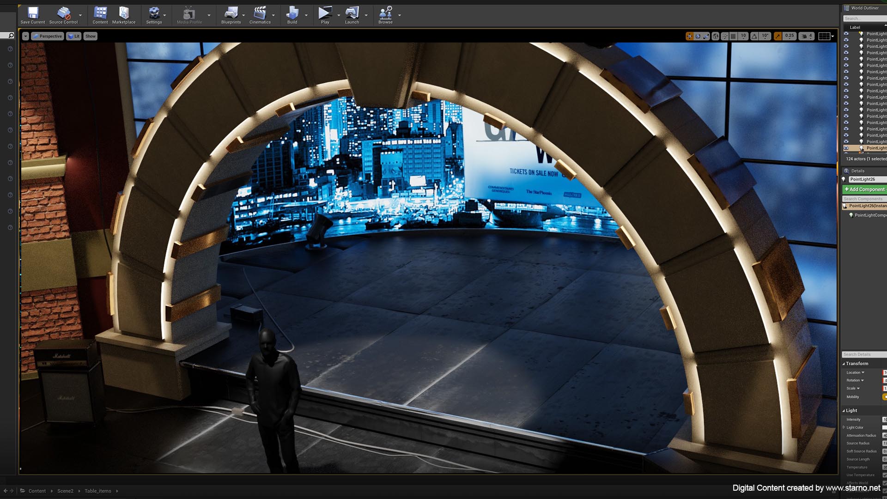Click the Add Component button
The height and width of the screenshot is (499, 887).
click(x=864, y=189)
